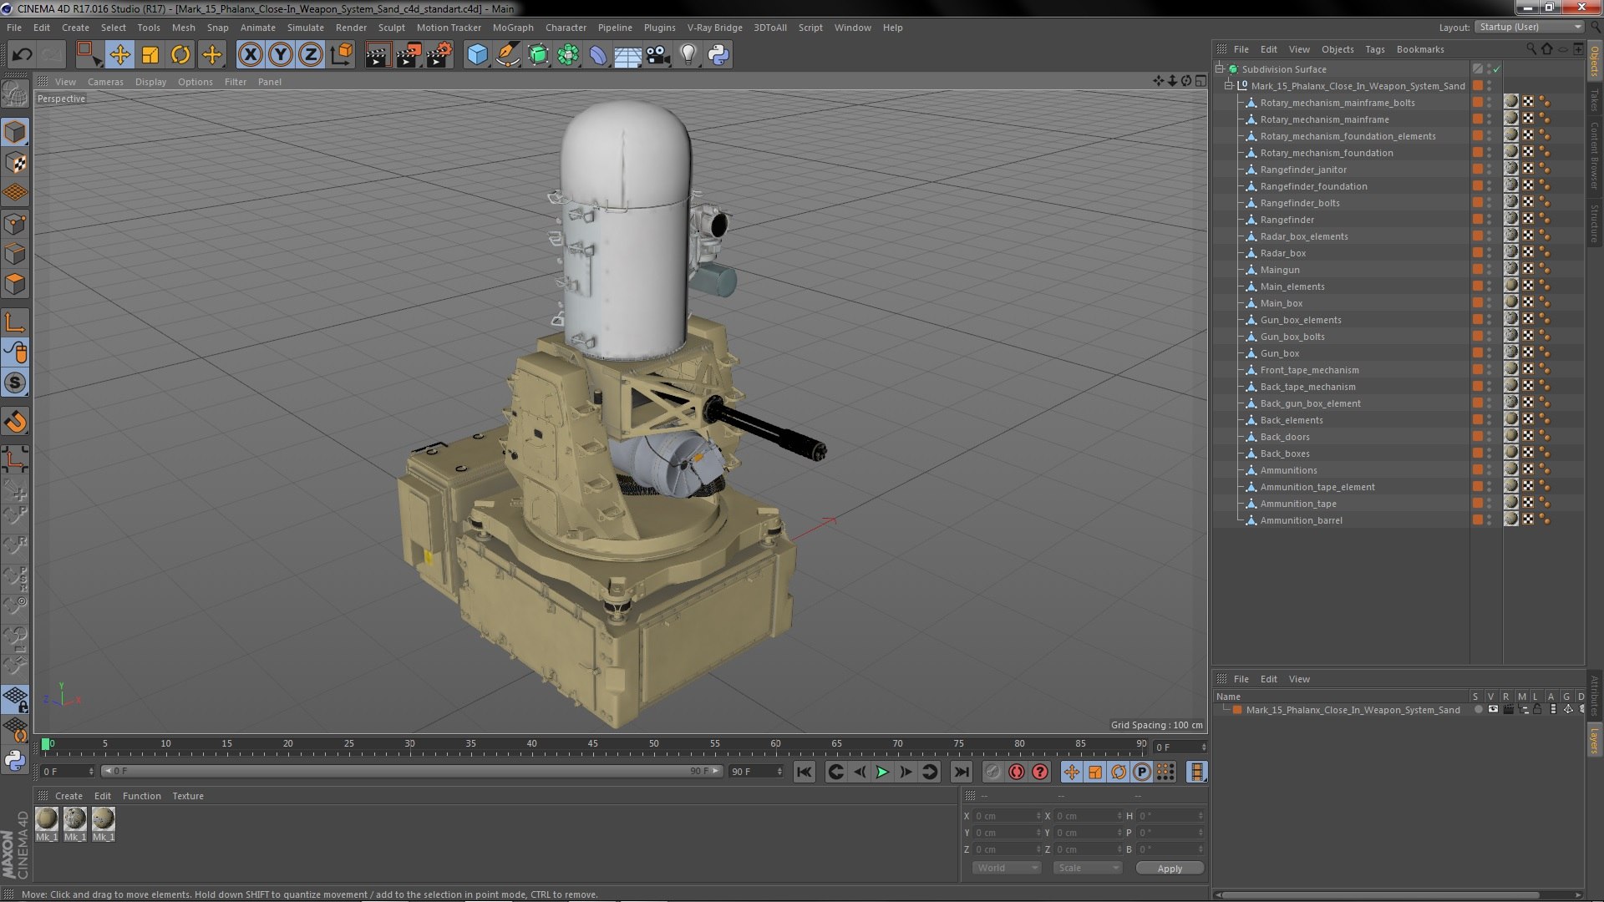Click the Python script icon in toolbar
This screenshot has height=902, width=1604.
coord(718,55)
